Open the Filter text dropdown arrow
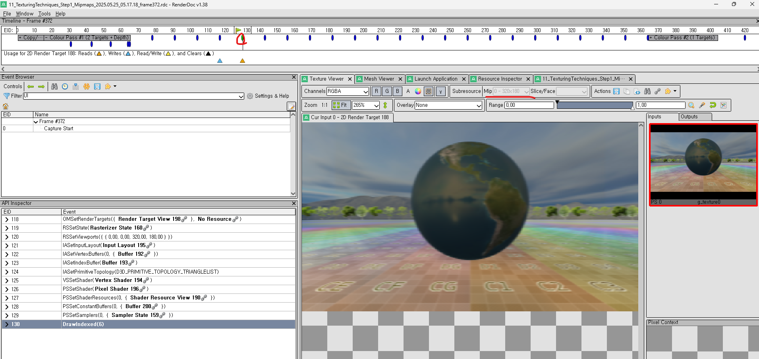Viewport: 759px width, 359px height. (241, 96)
